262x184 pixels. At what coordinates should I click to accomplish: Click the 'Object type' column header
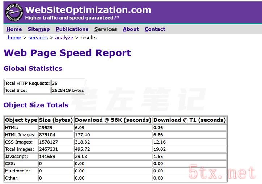click(21, 120)
